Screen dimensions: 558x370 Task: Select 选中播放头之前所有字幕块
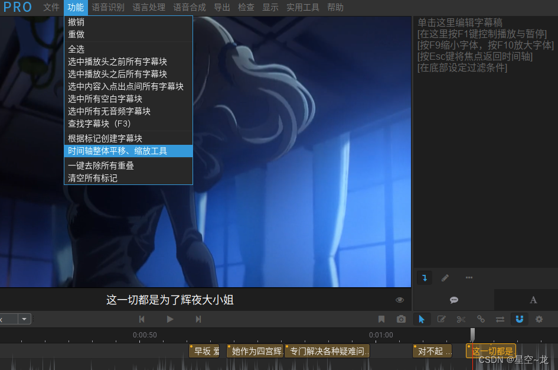pos(128,61)
